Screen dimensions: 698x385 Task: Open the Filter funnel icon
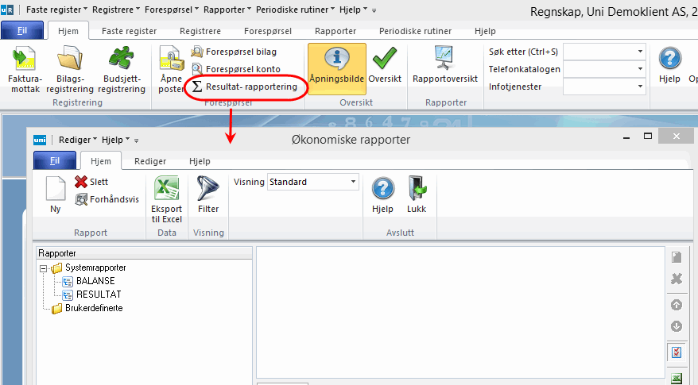208,191
